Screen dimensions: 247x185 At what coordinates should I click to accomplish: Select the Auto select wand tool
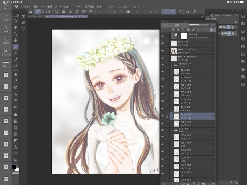coord(15,53)
